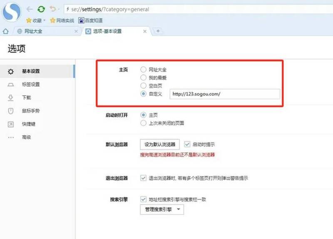333x239 pixels.
Task: Expand the 收藏 dropdown arrow
Action: pyautogui.click(x=45, y=20)
